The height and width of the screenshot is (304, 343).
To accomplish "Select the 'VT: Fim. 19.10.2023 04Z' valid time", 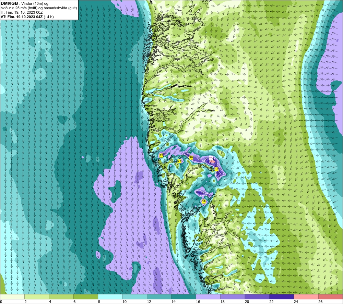I will 22,17.
